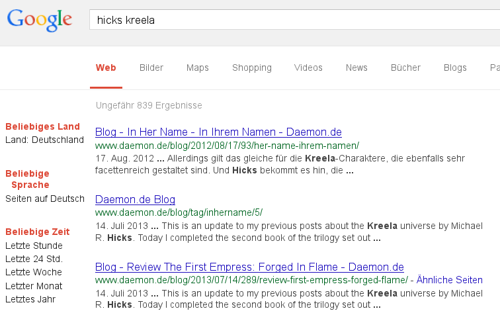
Task: Open the Maps tab
Action: (197, 68)
